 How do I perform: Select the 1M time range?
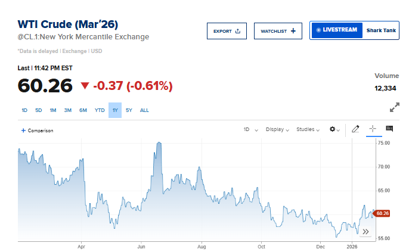53,110
